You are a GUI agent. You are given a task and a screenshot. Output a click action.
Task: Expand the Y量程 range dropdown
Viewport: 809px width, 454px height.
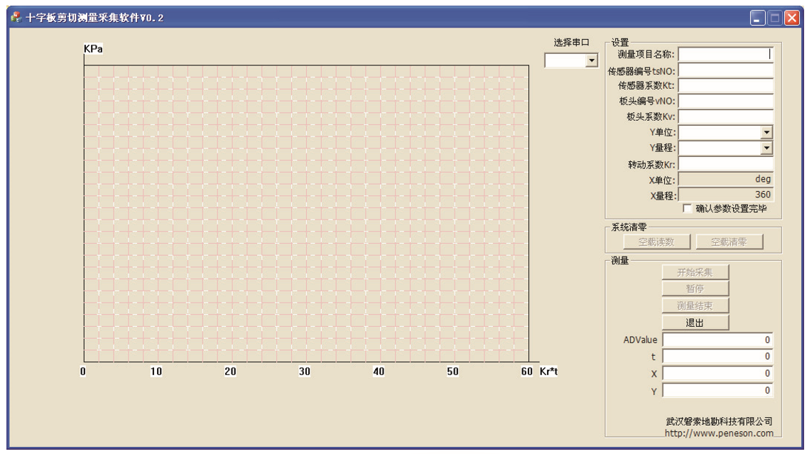766,148
